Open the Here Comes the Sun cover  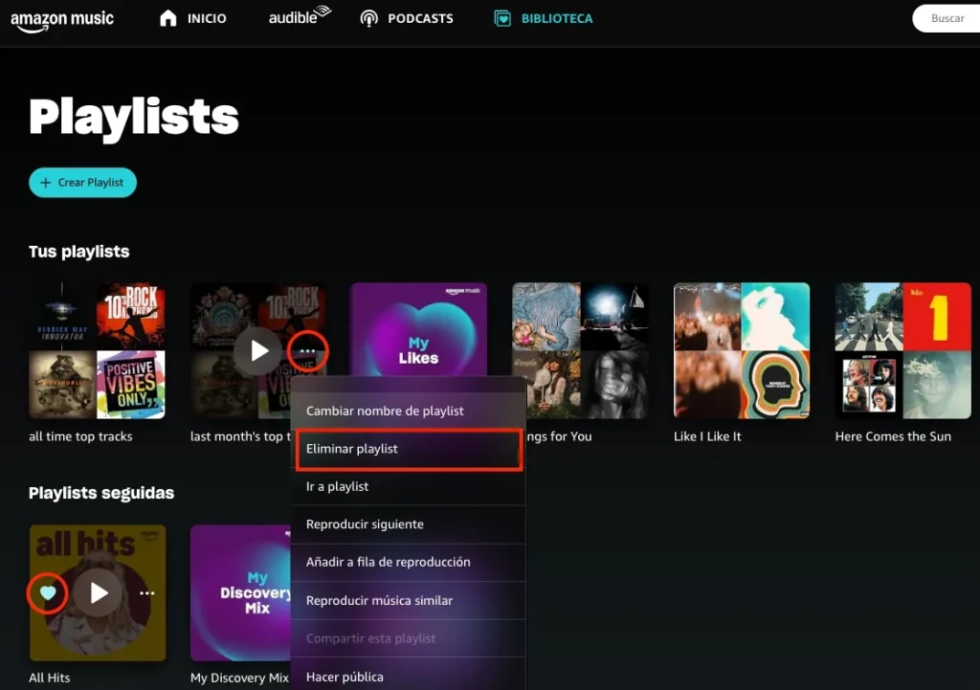point(903,350)
